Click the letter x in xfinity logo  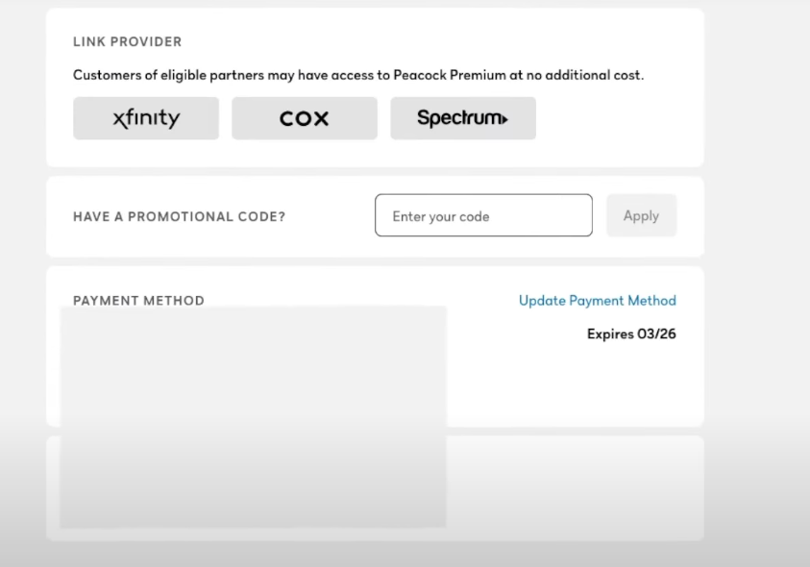[119, 120]
